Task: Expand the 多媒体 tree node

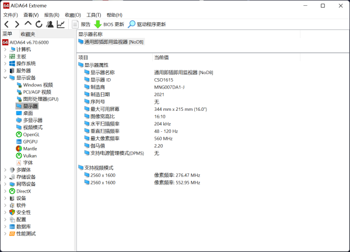Action: [x=5, y=170]
